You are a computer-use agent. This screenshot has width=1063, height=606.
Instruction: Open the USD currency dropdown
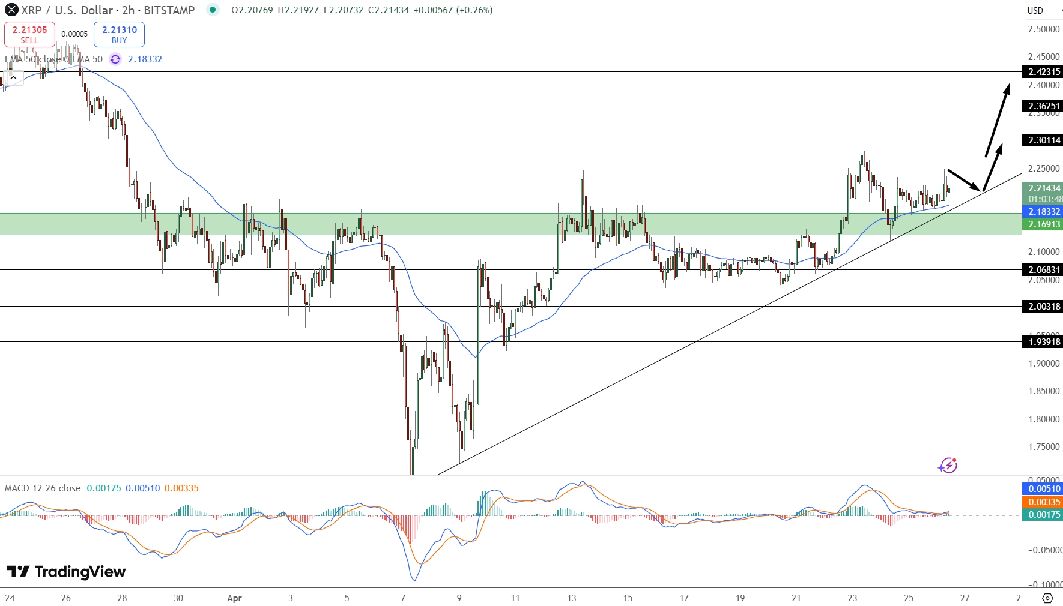point(1043,10)
